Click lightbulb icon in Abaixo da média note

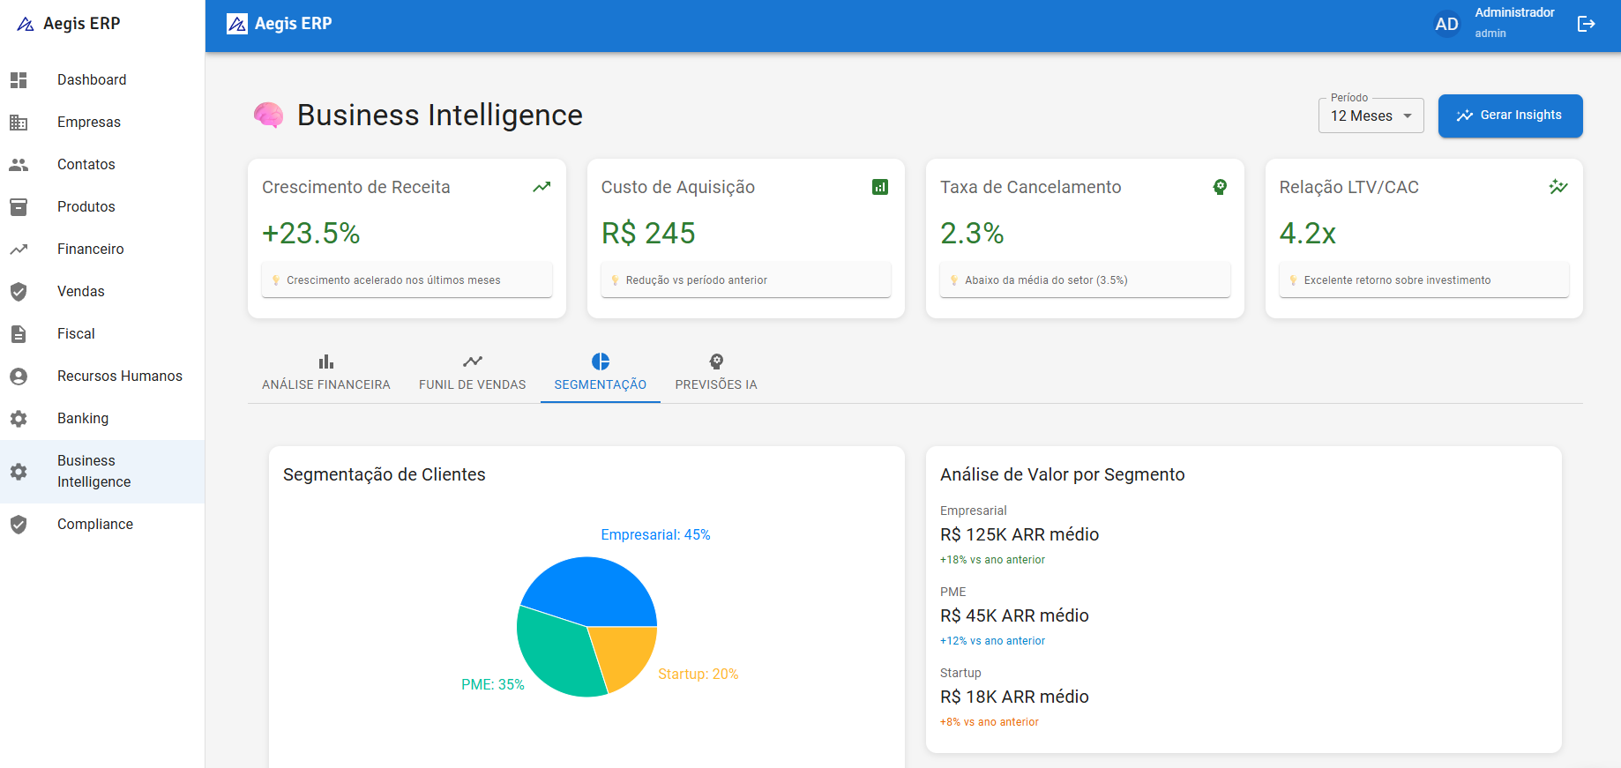coord(954,280)
